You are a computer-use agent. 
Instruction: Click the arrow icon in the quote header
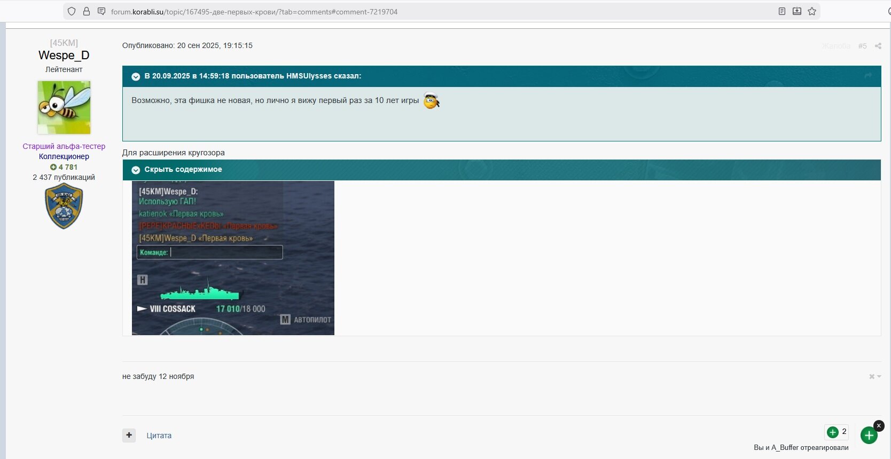(868, 76)
